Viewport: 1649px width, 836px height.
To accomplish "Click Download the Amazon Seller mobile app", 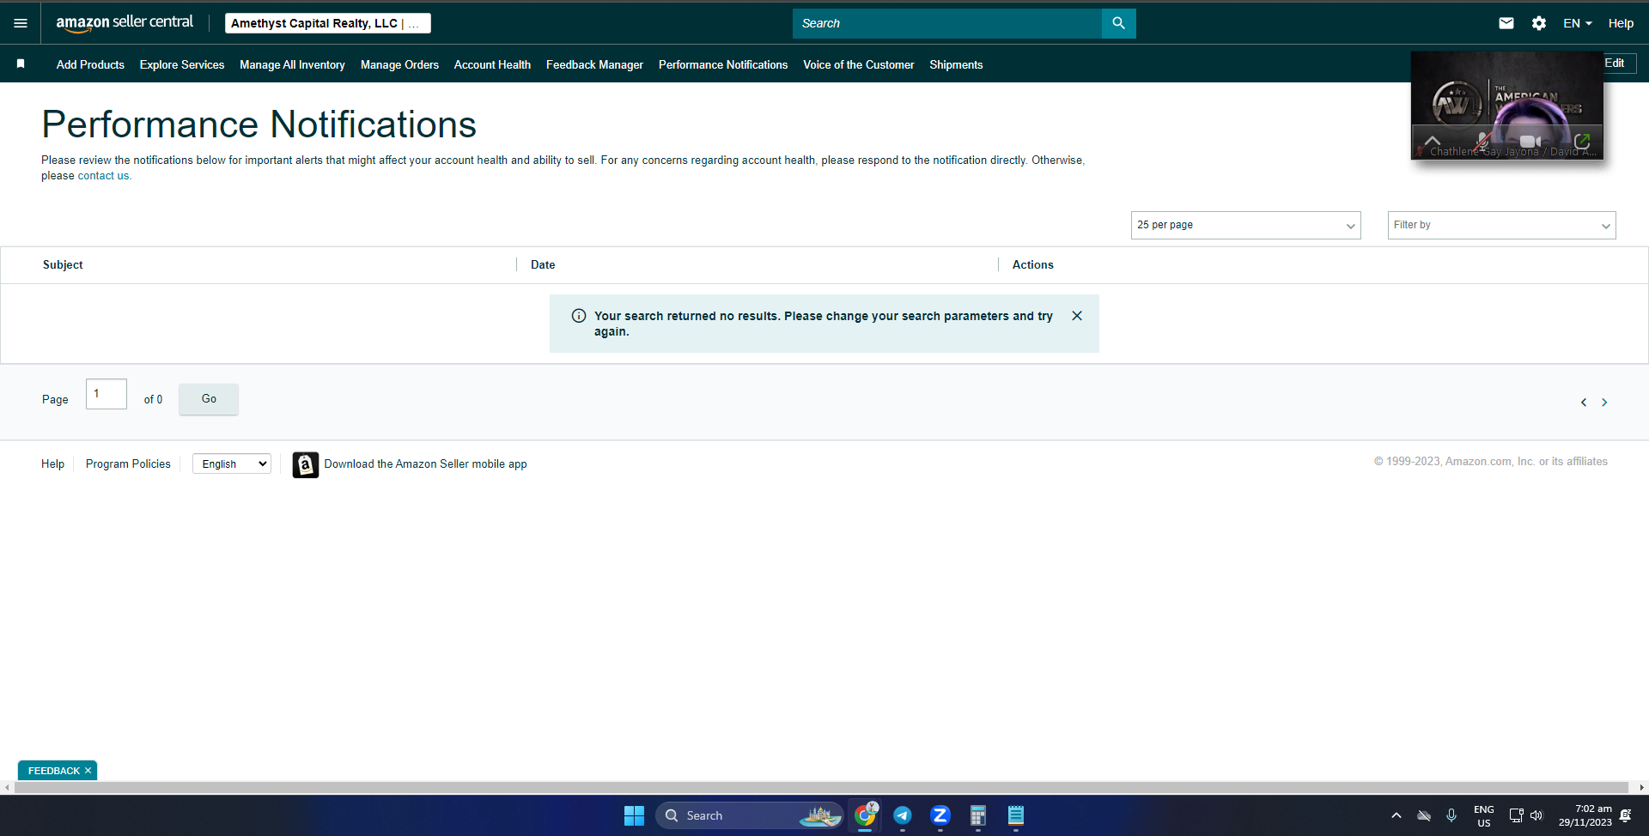I will click(x=425, y=463).
